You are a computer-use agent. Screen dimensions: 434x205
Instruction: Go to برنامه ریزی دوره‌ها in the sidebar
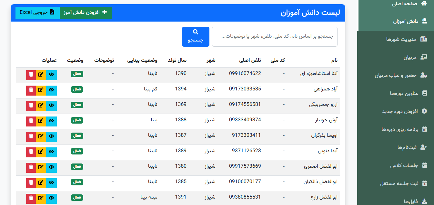click(396, 129)
